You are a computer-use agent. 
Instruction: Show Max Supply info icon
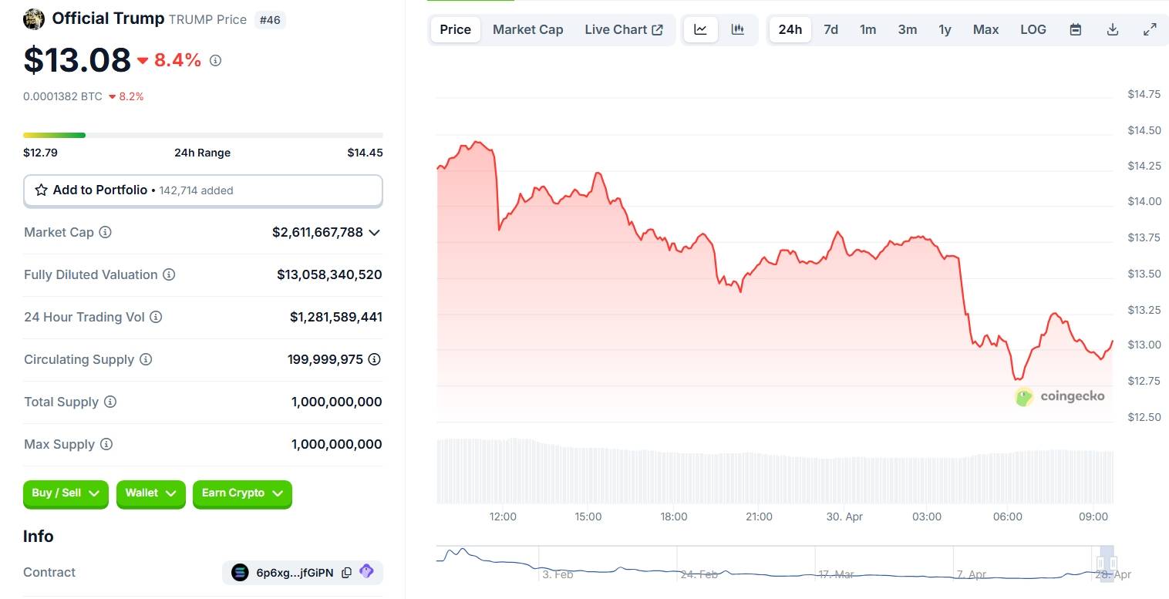coord(106,444)
